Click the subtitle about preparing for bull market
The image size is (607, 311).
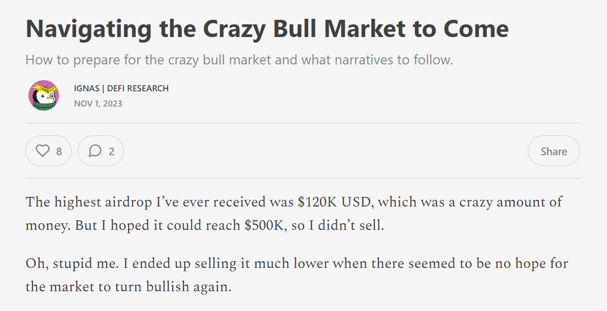point(239,60)
